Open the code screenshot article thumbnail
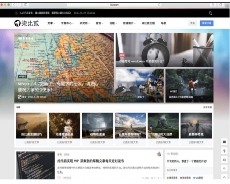 tap(35, 165)
